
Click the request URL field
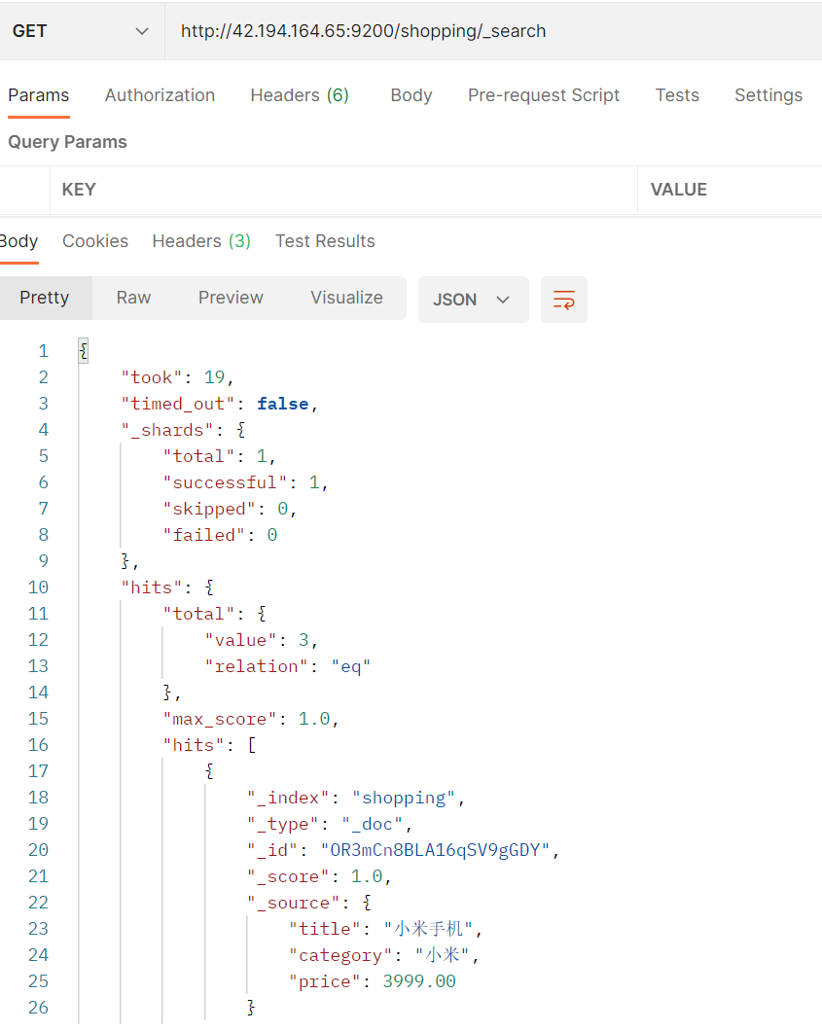[x=486, y=31]
